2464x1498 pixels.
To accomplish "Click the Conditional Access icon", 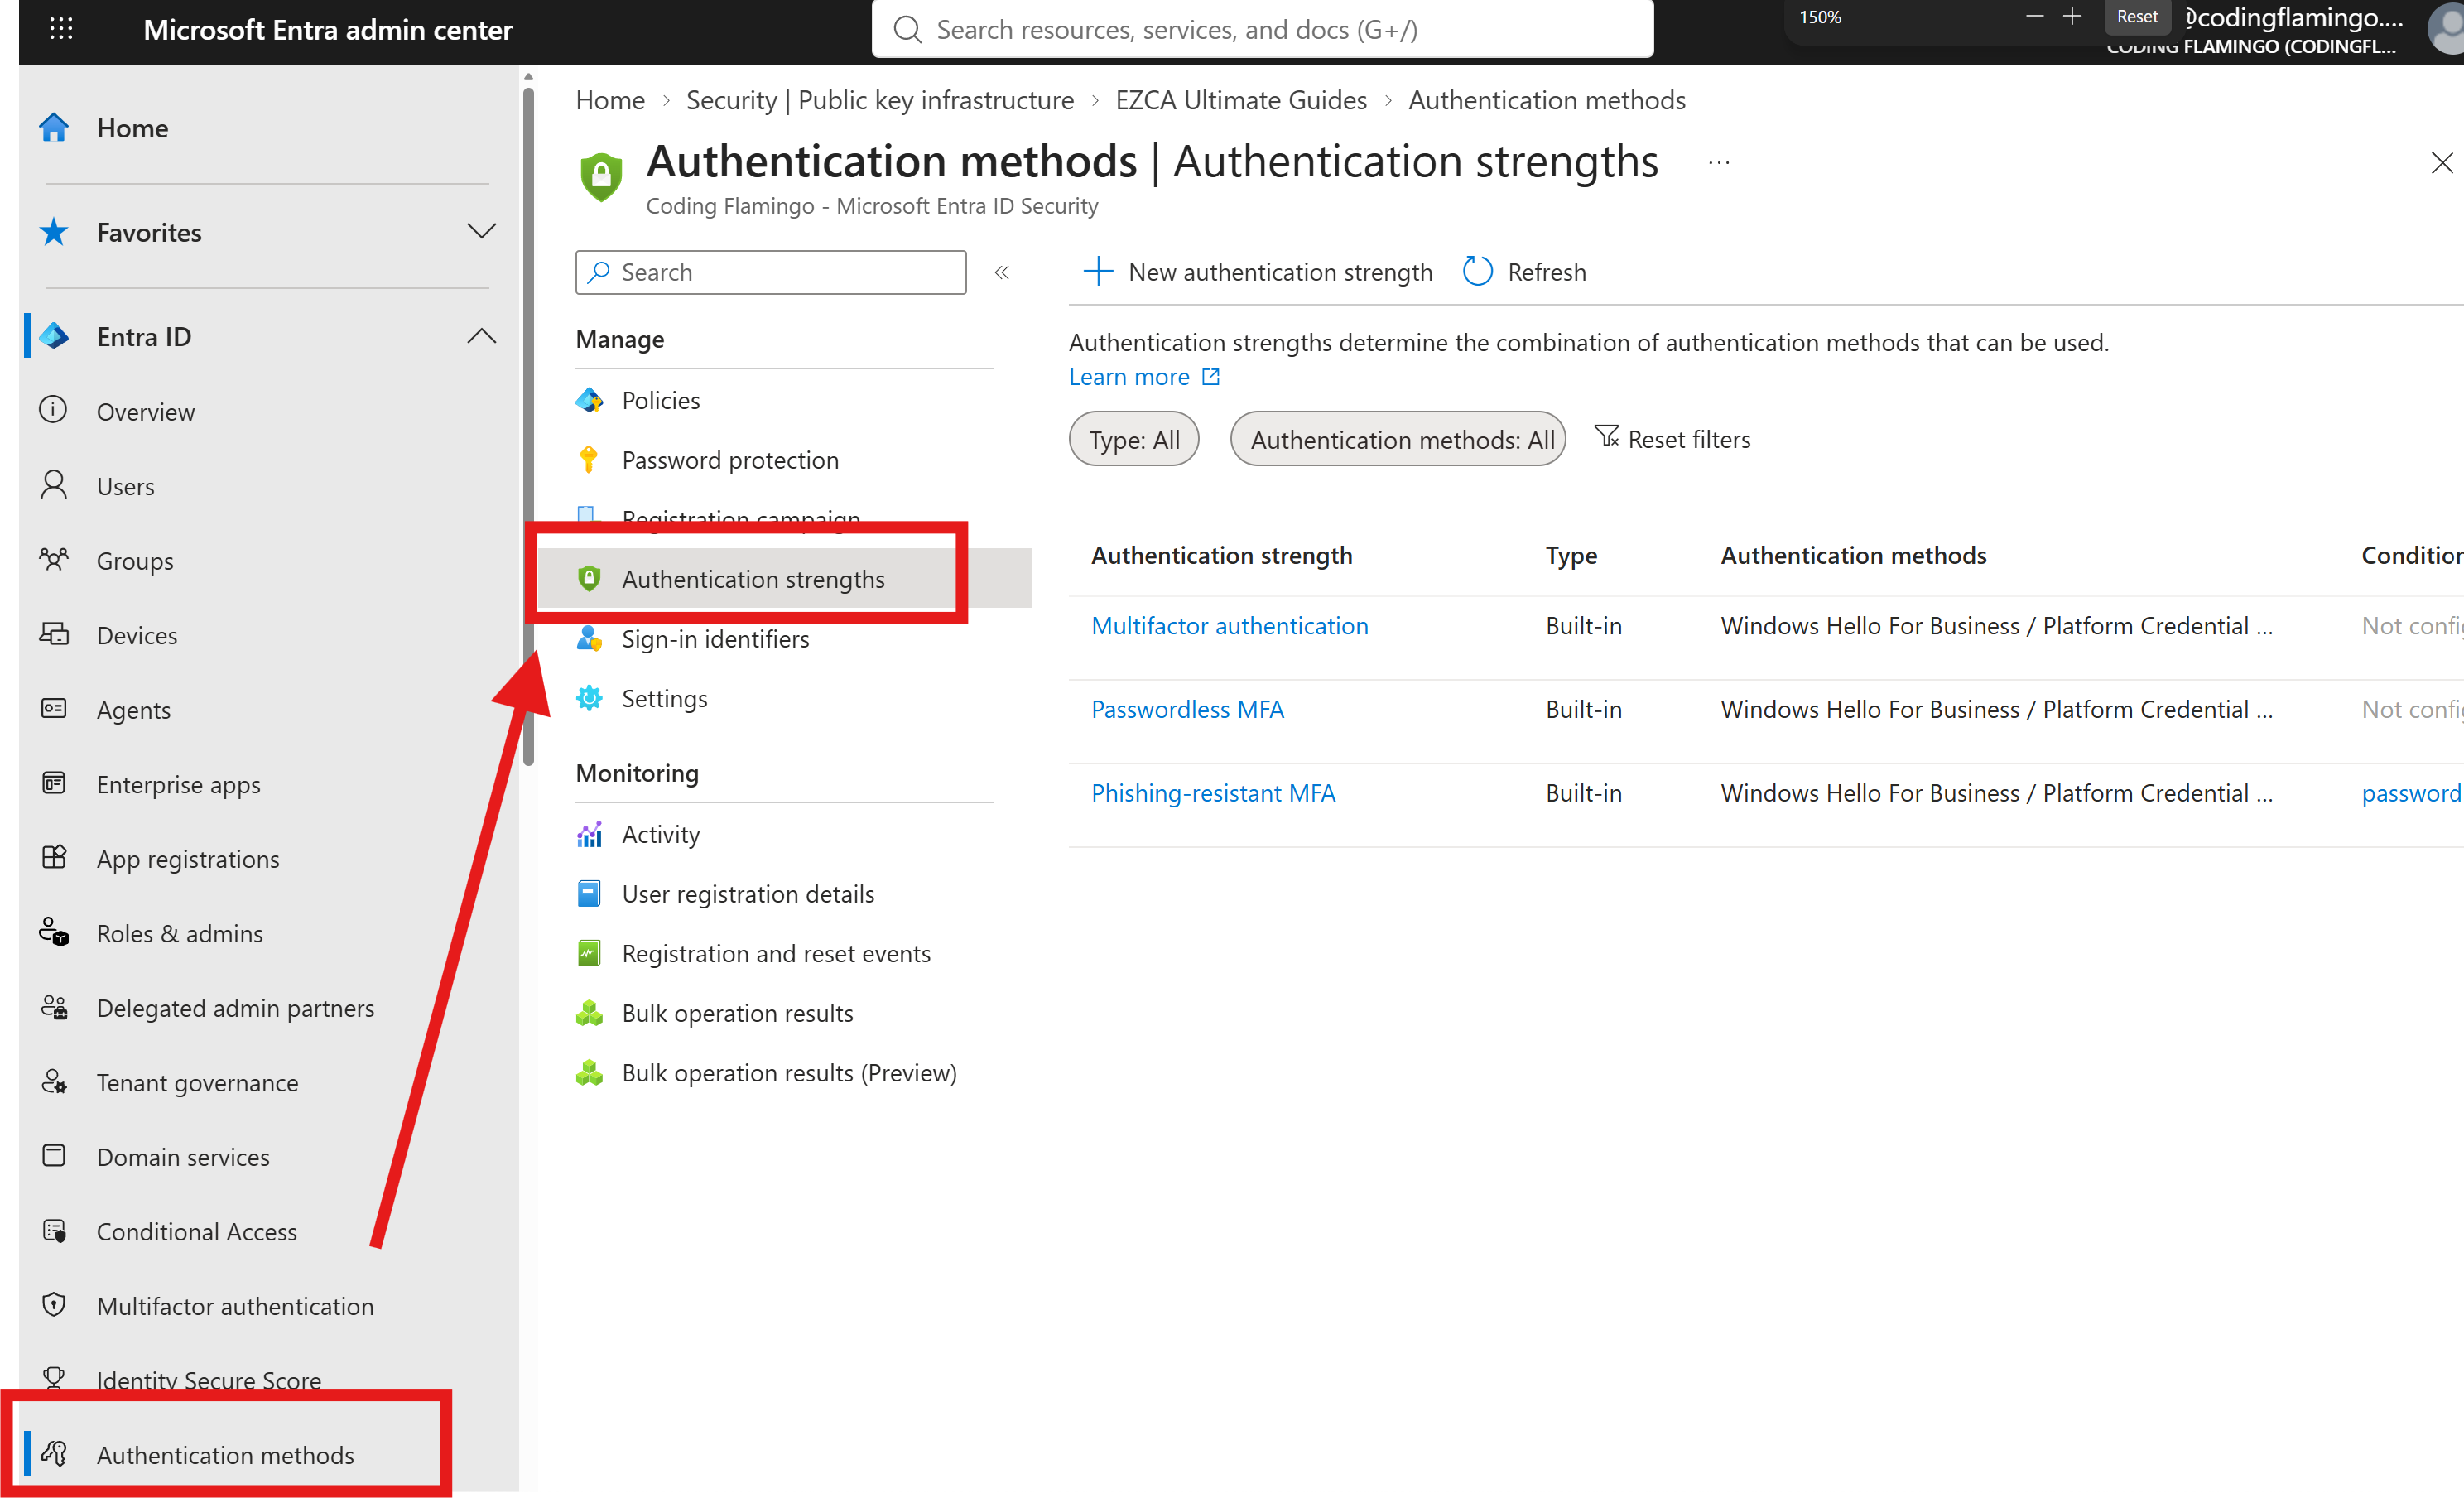I will 54,1231.
